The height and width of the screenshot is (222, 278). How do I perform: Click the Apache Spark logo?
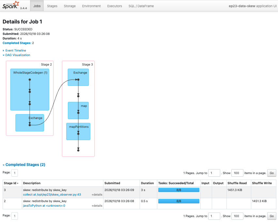[x=11, y=5]
